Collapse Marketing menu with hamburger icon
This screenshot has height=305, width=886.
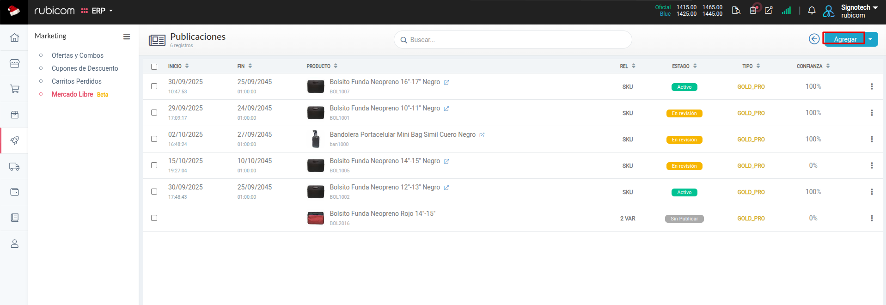(126, 37)
